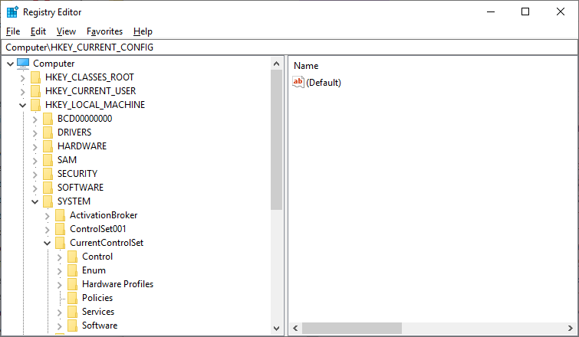Collapse the SYSTEM key
579x337 pixels.
click(x=35, y=201)
